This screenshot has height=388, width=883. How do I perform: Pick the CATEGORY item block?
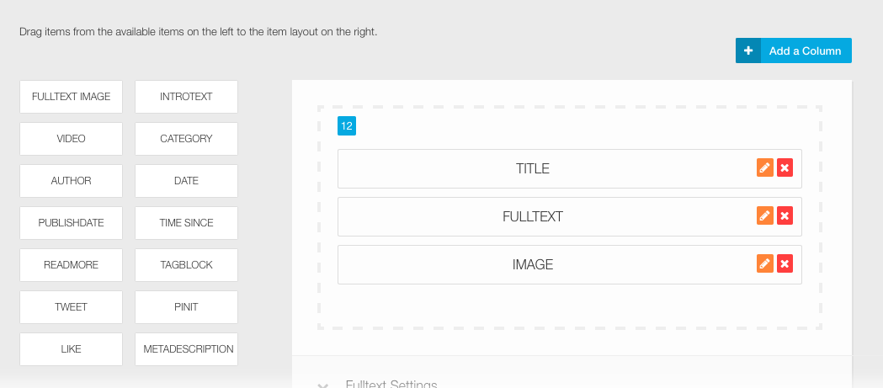coord(186,139)
